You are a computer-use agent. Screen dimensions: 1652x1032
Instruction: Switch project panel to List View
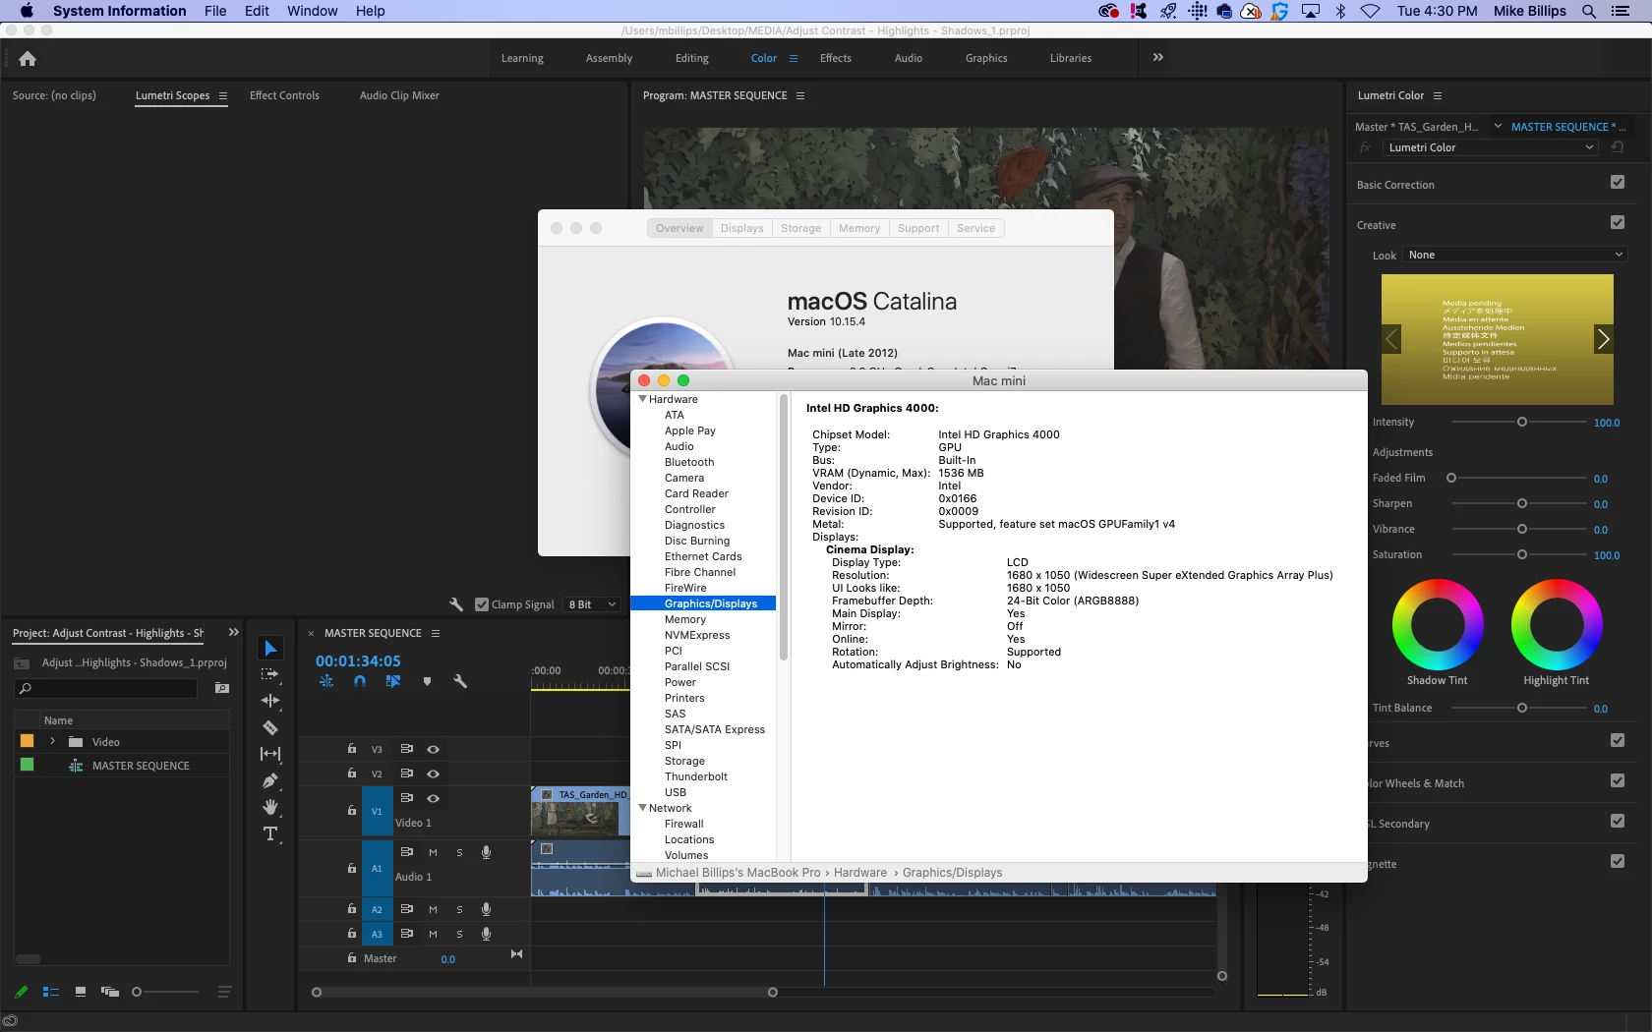pos(51,992)
